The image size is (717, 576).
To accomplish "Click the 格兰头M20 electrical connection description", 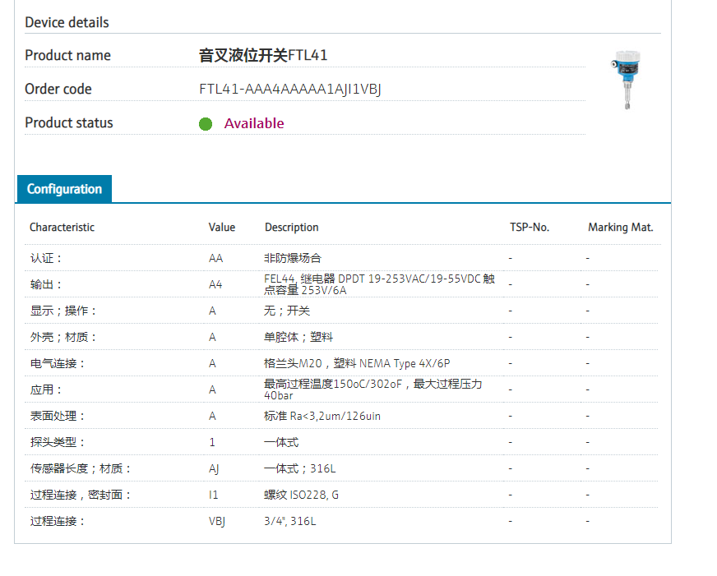I will coord(357,363).
